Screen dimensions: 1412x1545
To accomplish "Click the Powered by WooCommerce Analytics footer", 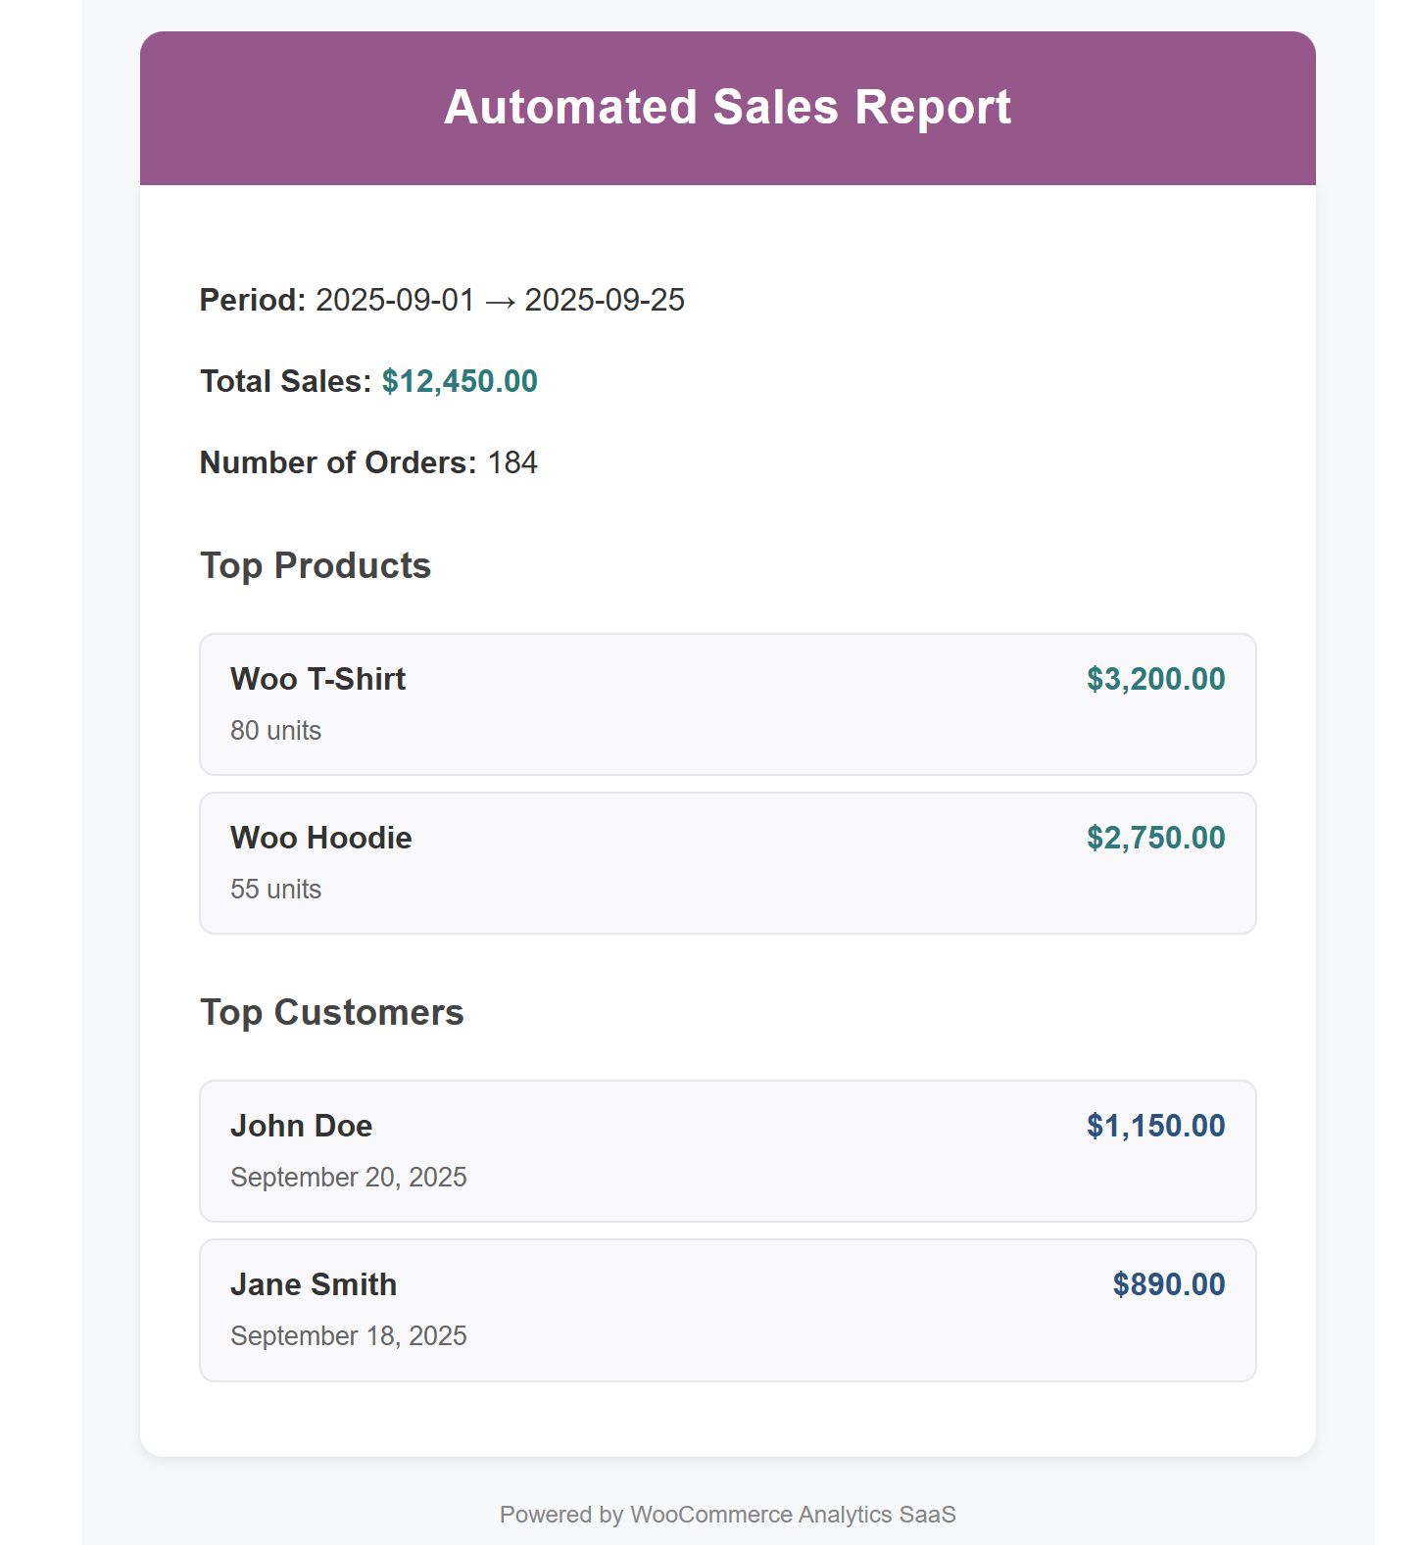I will click(727, 1515).
